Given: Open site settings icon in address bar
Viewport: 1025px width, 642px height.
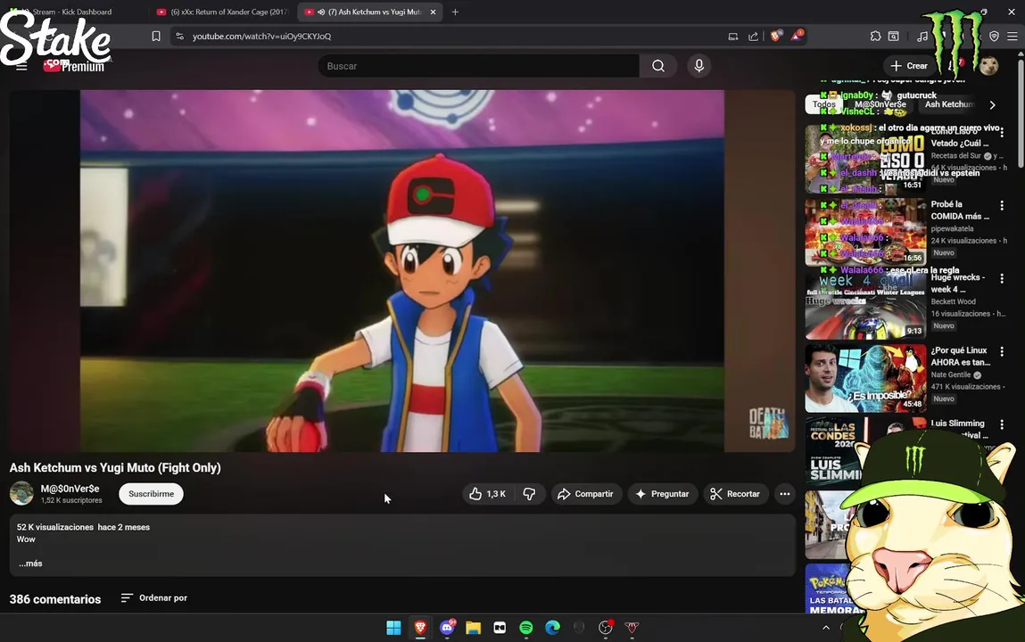Looking at the screenshot, I should pos(180,37).
